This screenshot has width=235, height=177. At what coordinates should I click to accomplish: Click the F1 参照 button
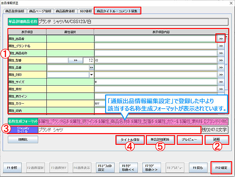tap(12, 168)
